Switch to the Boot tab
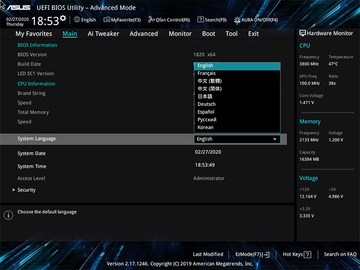 208,34
